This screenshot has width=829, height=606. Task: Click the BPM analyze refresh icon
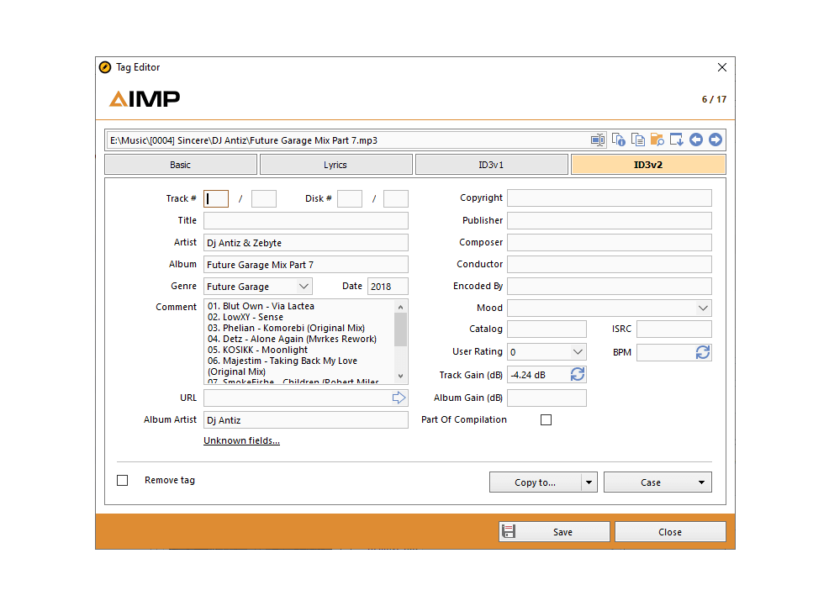705,352
